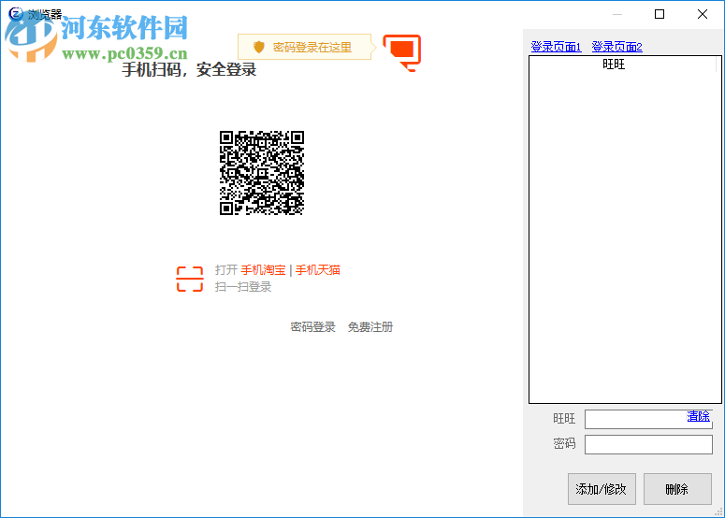Open 登录页面1 link

pyautogui.click(x=556, y=47)
